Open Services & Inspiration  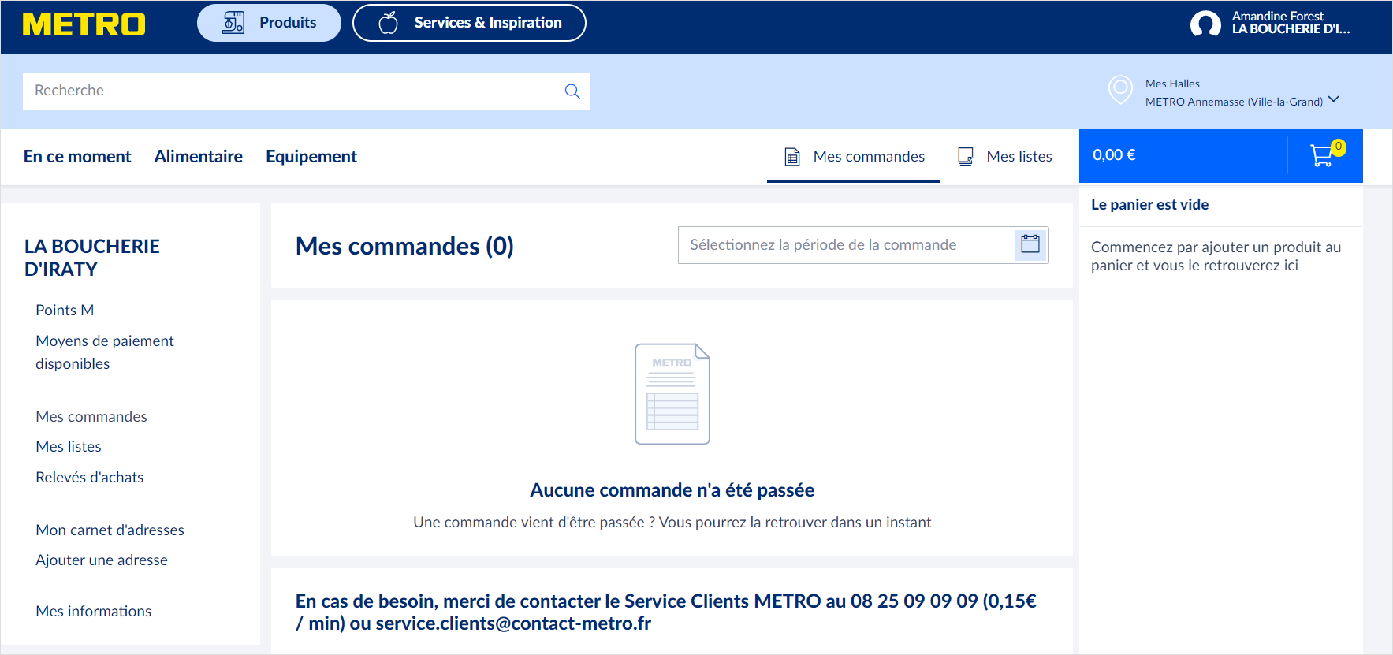[x=469, y=23]
